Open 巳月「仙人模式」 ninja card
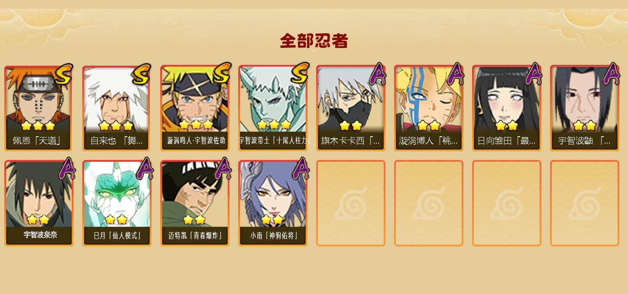 coord(117,203)
